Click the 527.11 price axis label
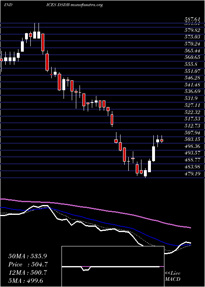 pyautogui.click(x=192, y=105)
